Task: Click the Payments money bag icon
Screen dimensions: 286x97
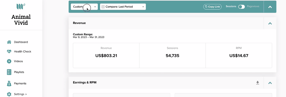Action: tap(9, 84)
